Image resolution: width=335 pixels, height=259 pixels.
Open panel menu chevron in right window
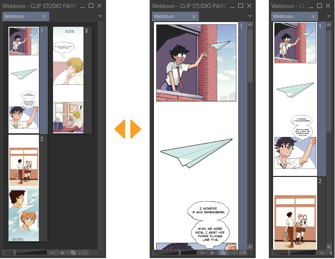(x=329, y=16)
